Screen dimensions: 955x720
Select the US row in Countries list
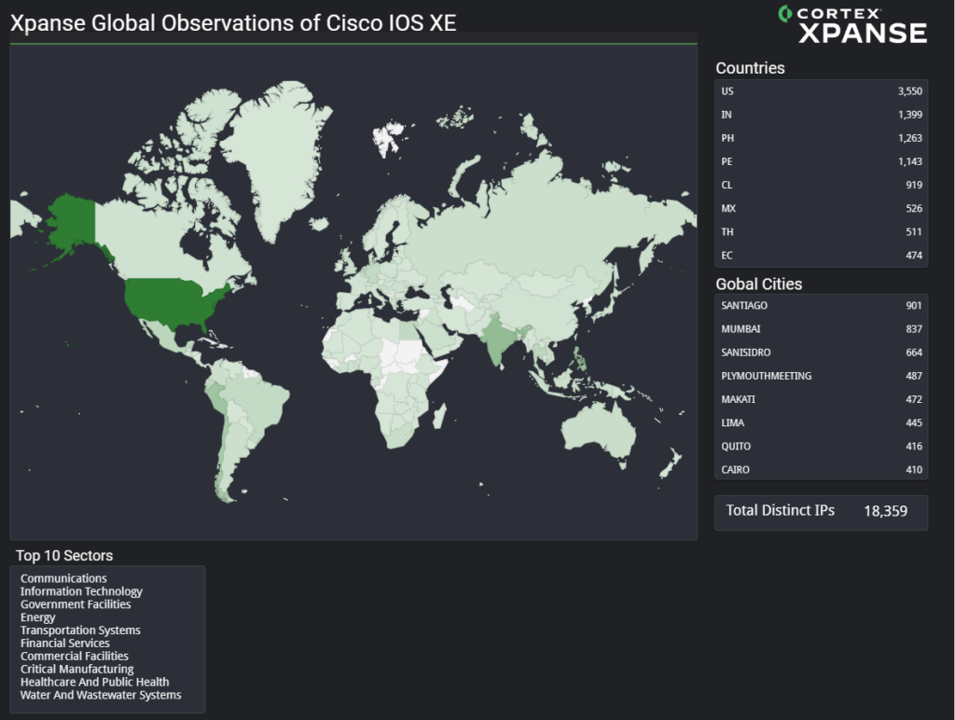[821, 91]
